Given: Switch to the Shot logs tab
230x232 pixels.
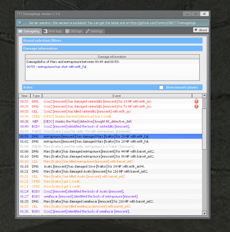Looking at the screenshot, I should [53, 31].
